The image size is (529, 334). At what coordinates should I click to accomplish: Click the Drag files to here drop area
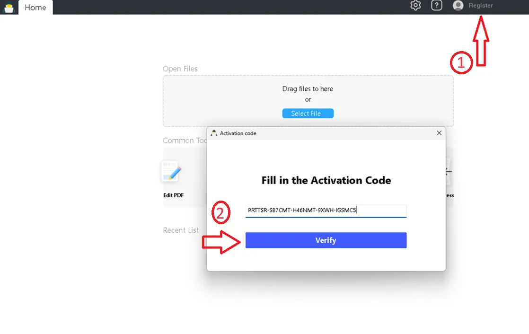tap(308, 94)
